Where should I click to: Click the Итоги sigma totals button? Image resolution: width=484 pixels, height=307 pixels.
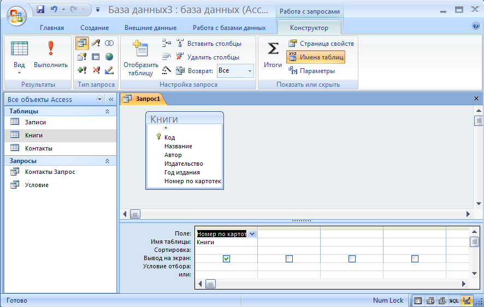273,54
